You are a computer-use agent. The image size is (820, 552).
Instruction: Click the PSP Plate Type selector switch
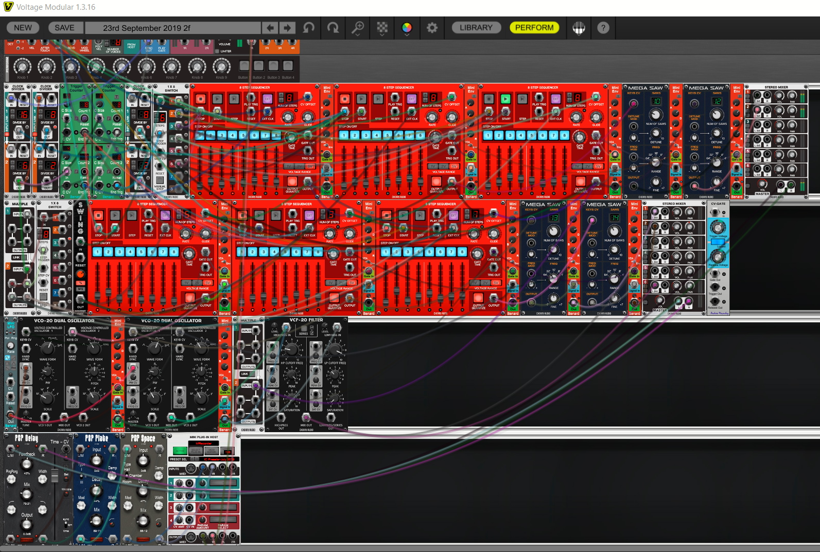tap(81, 475)
